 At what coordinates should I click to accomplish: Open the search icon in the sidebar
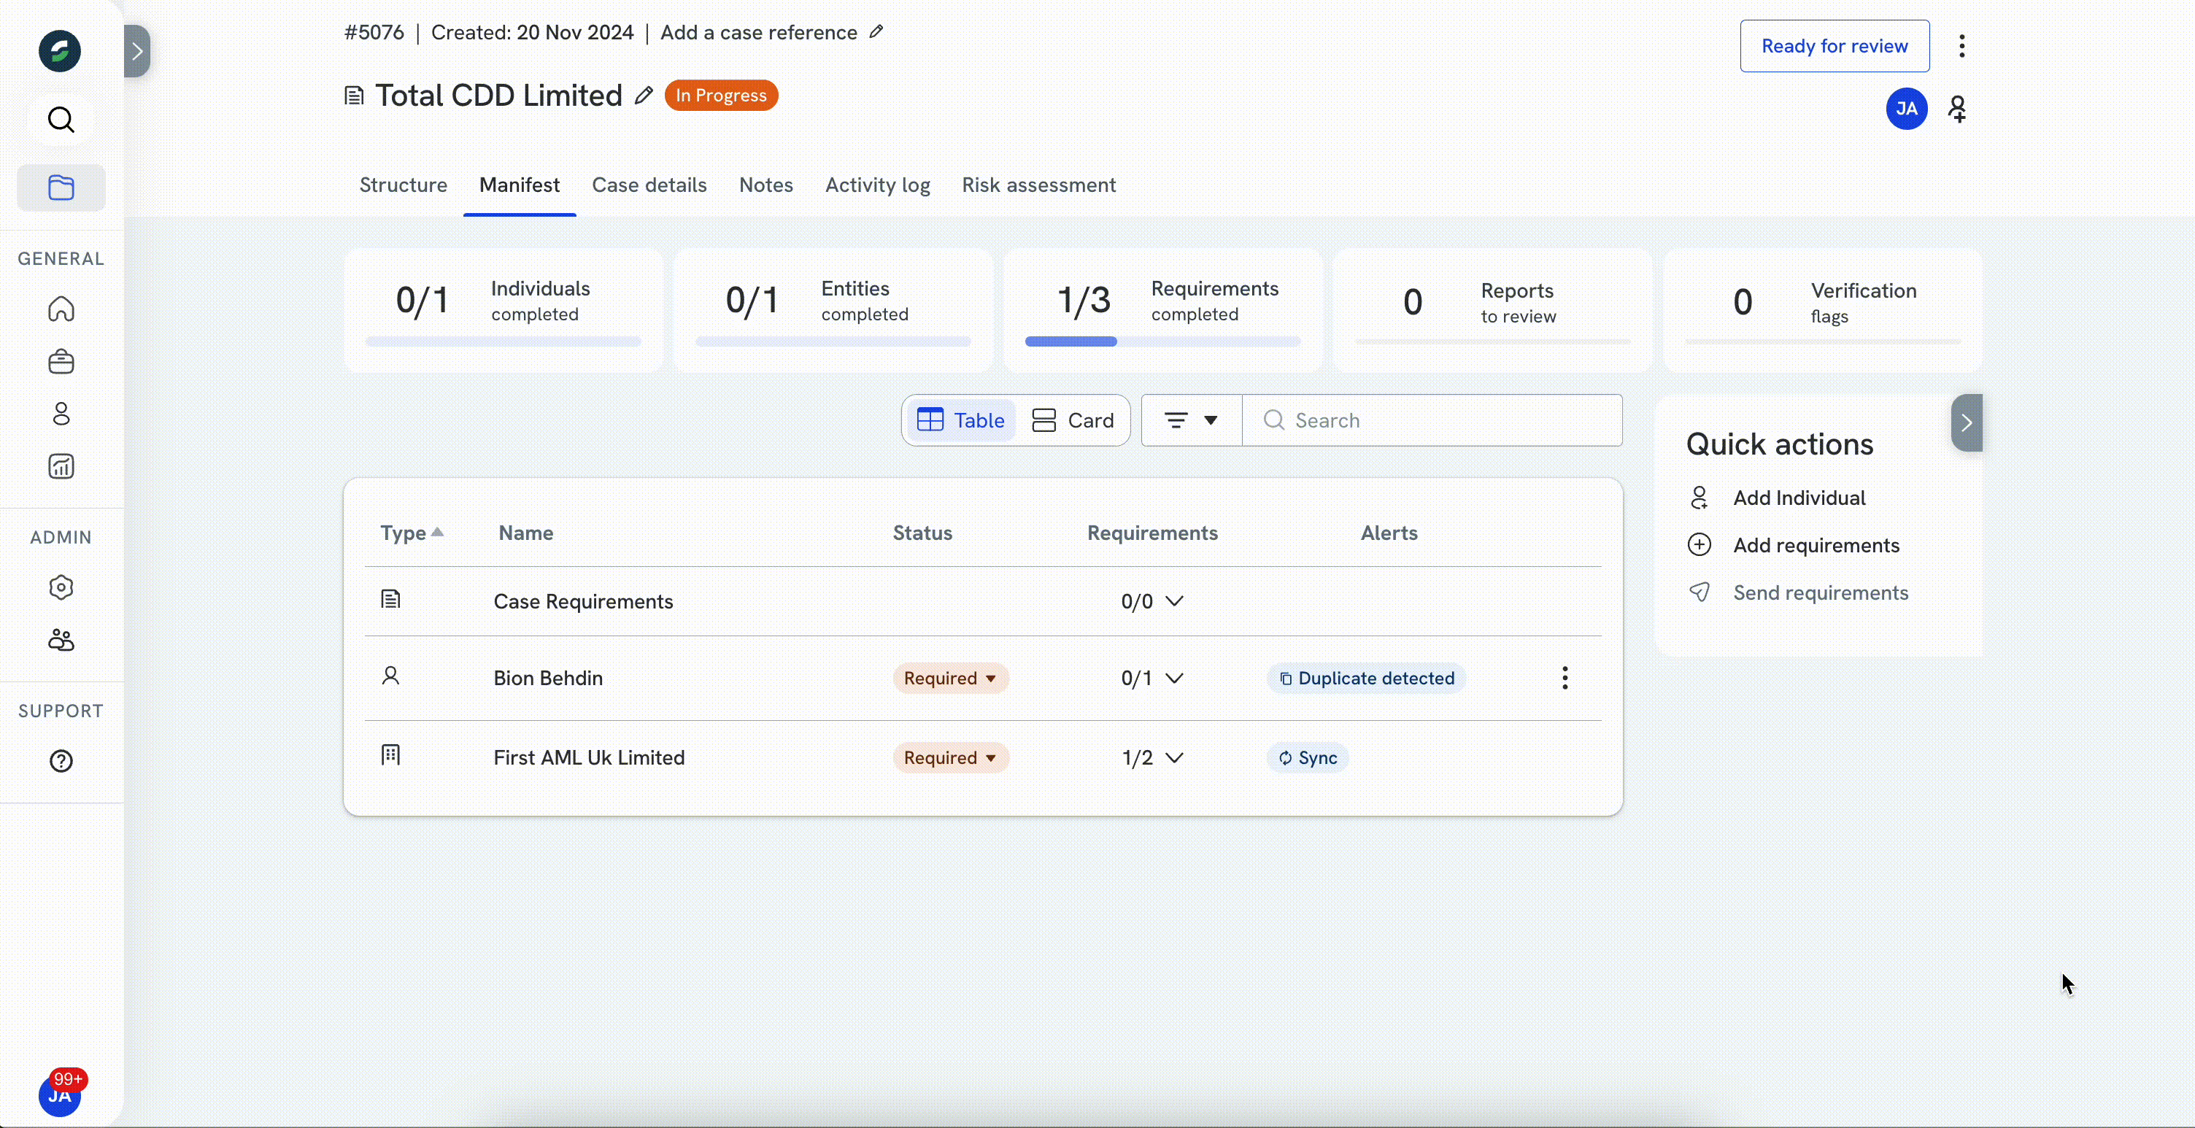pyautogui.click(x=61, y=119)
